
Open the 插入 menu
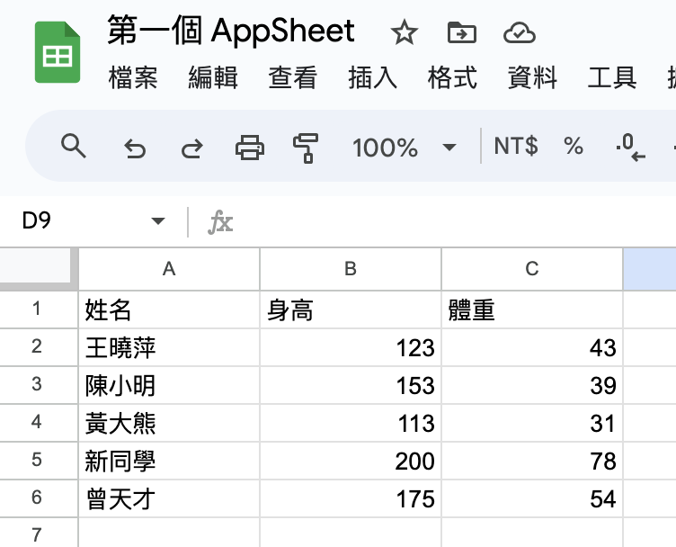373,77
